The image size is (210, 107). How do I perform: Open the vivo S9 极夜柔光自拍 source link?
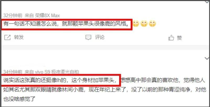click(57, 72)
